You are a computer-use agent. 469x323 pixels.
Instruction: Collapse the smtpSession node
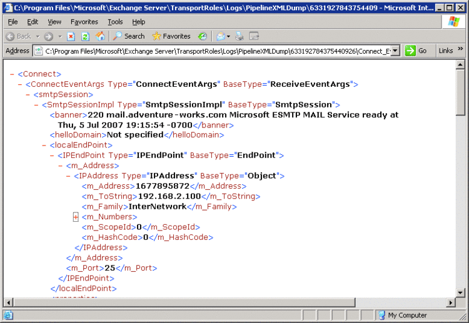(28, 95)
